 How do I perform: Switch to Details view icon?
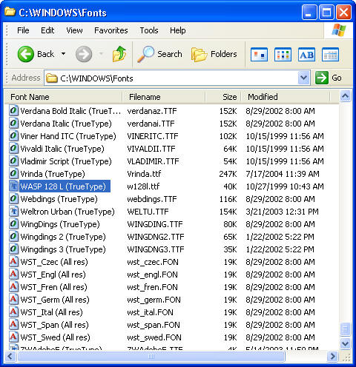330,55
